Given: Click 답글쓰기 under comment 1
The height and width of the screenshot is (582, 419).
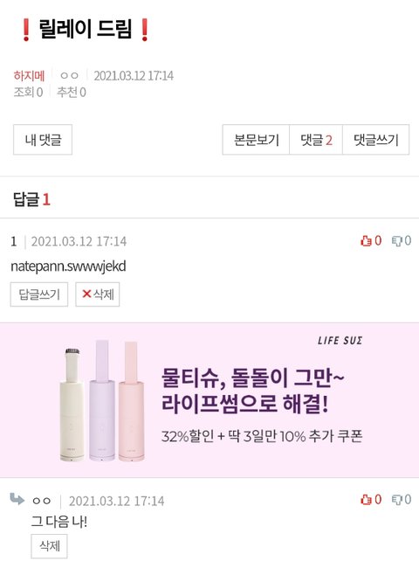Looking at the screenshot, I should (x=39, y=294).
